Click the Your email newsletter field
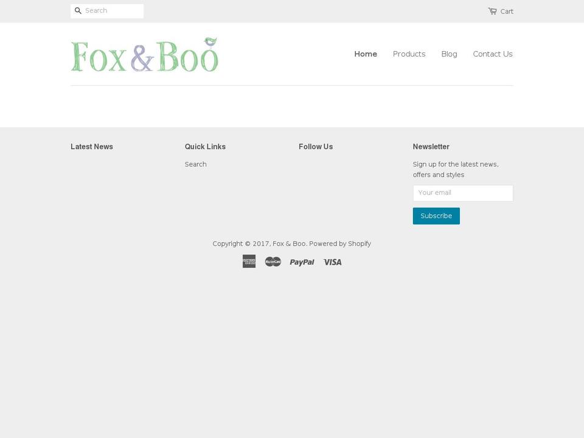584x438 pixels. coord(462,193)
